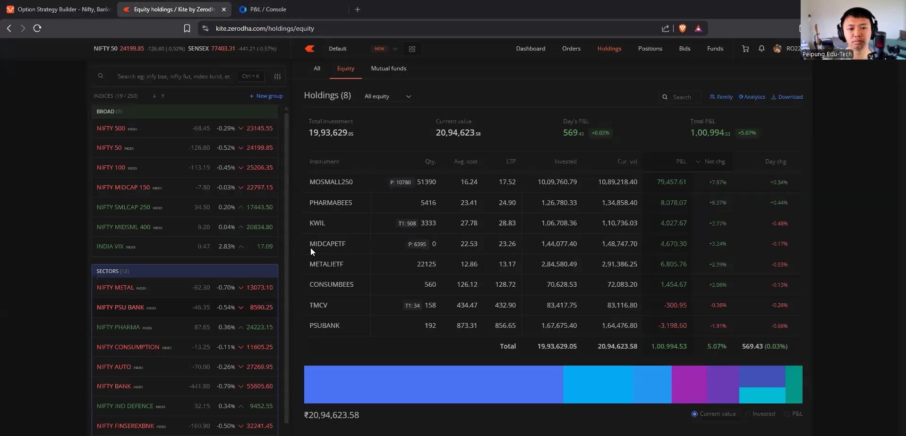This screenshot has height=436, width=906.
Task: Click the holdings search magnifier icon
Action: tap(665, 97)
